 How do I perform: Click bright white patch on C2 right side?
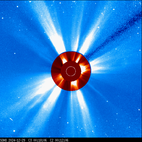[83, 69]
